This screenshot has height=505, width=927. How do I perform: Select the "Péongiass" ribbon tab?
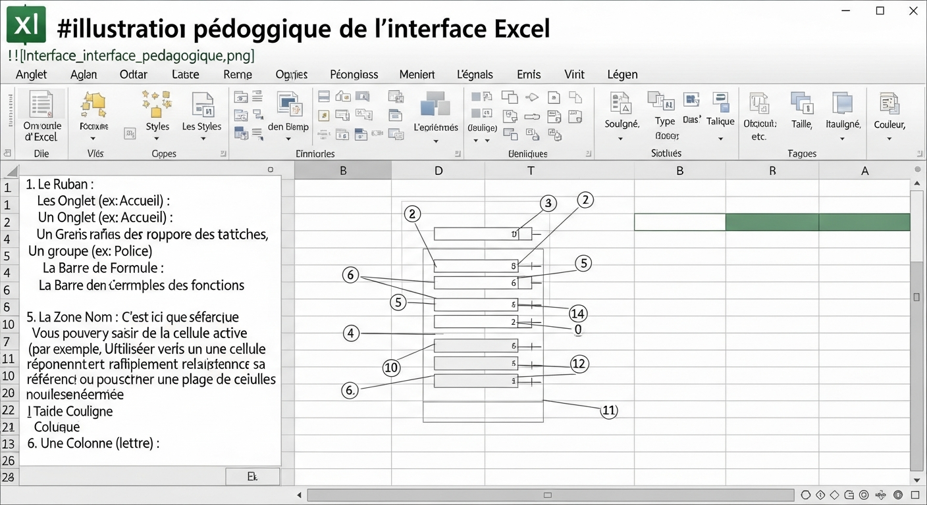pyautogui.click(x=354, y=74)
